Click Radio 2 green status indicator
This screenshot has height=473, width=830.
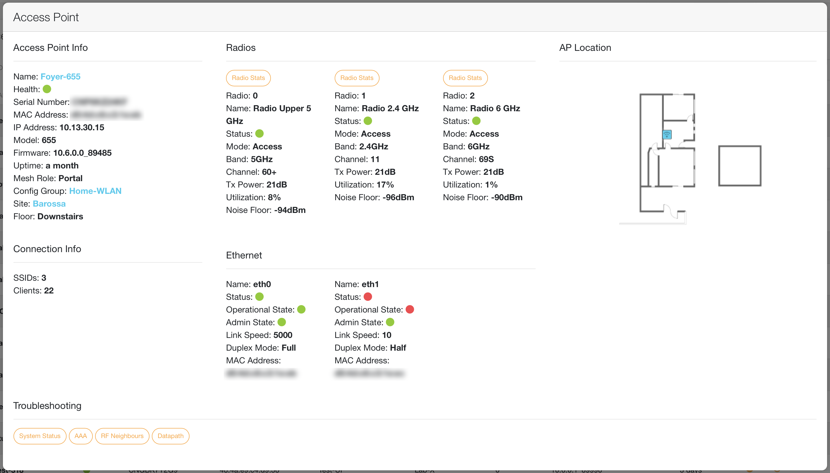coord(476,121)
